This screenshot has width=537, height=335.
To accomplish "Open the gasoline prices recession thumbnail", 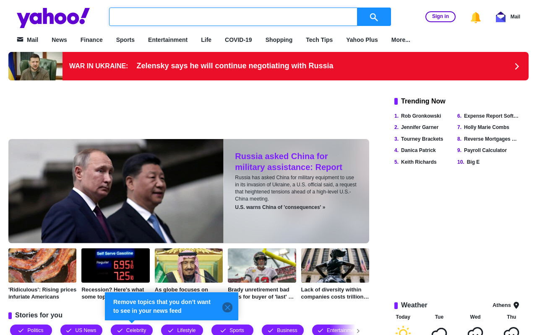I will (x=115, y=265).
